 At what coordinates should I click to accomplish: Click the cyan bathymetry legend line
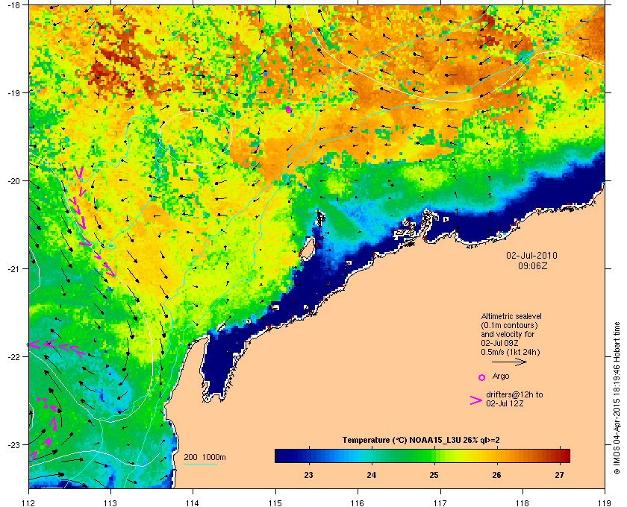click(x=200, y=465)
